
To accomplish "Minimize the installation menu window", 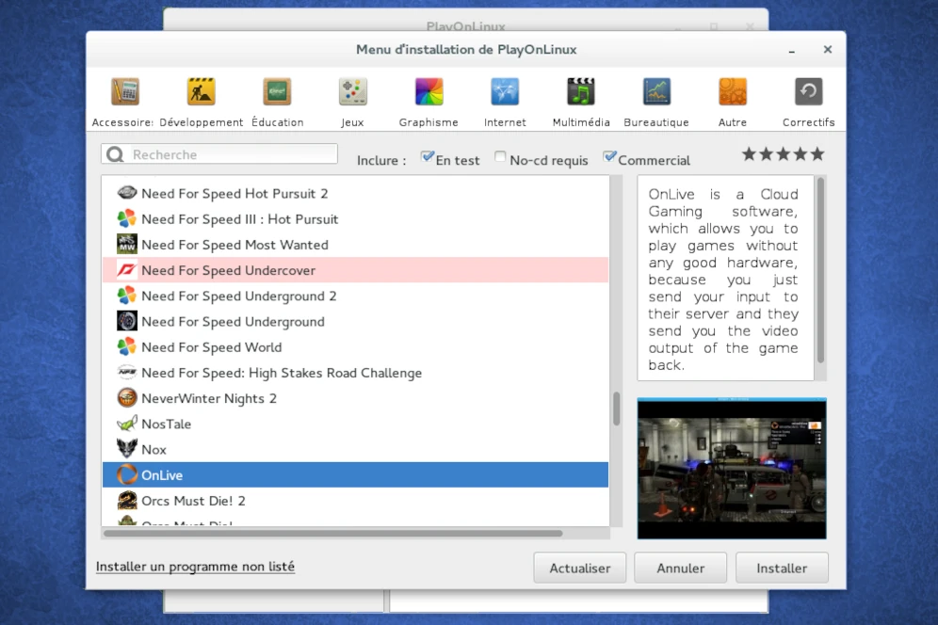I will pyautogui.click(x=791, y=50).
